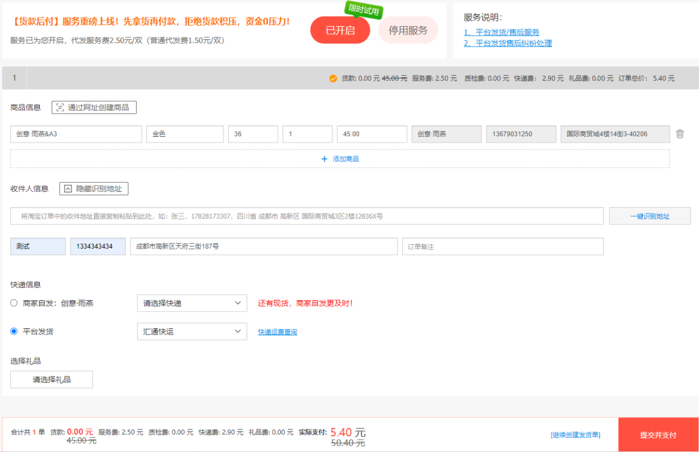Click the merchant name field 创意·雨燕
This screenshot has width=699, height=452.
click(x=447, y=134)
